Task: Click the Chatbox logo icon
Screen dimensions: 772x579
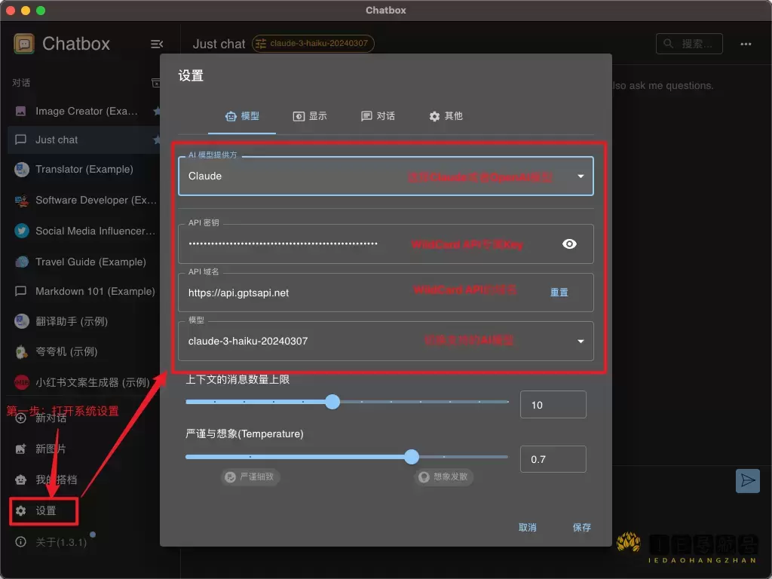Action: coord(23,44)
